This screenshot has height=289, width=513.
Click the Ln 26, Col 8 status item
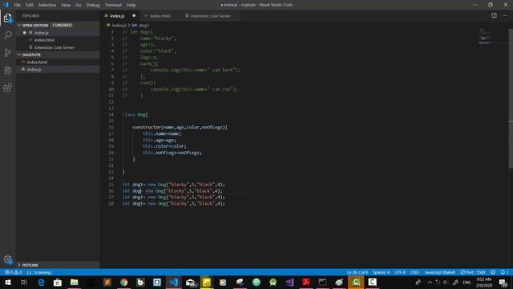(357, 272)
